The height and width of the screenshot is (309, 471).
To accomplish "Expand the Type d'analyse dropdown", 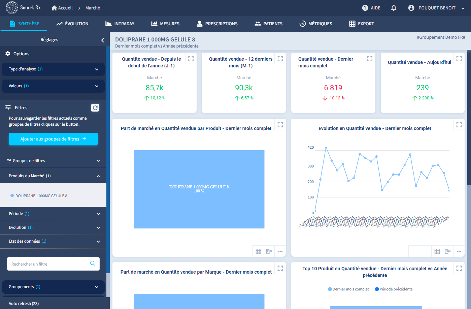I will point(53,69).
